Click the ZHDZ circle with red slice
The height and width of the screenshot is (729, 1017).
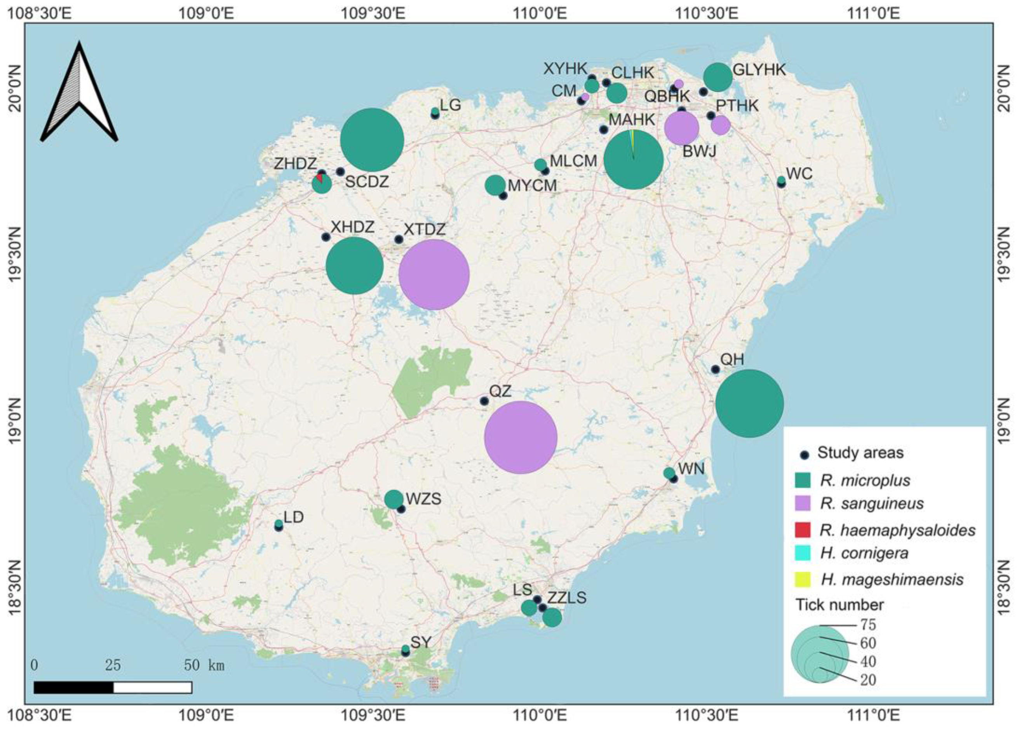(x=322, y=184)
